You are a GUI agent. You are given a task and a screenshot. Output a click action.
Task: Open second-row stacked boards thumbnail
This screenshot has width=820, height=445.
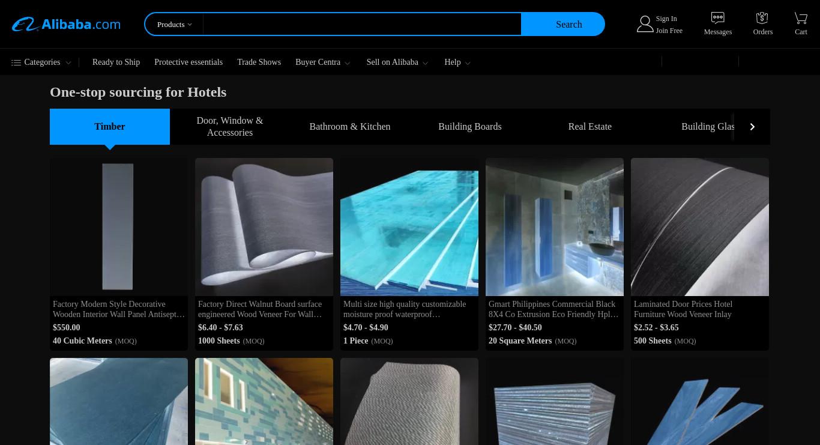[x=555, y=402]
